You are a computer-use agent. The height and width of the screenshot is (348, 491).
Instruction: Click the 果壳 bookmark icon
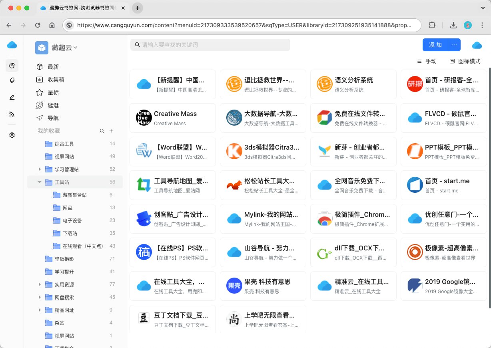(x=234, y=286)
